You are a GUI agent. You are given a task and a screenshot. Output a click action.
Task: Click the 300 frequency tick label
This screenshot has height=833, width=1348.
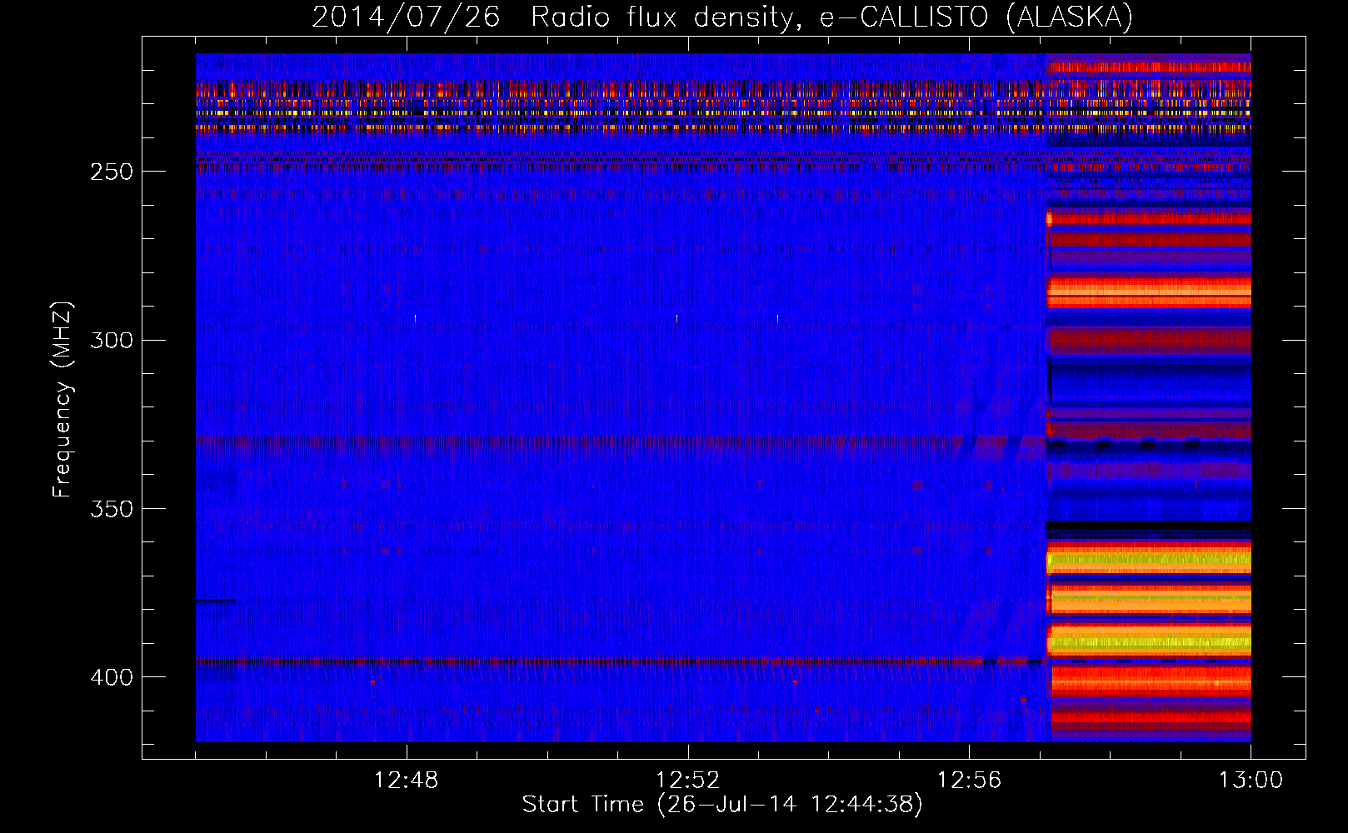point(112,340)
